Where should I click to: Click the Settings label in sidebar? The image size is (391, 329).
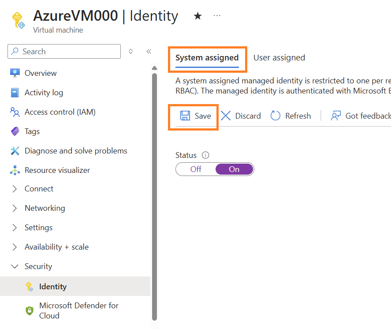(38, 228)
